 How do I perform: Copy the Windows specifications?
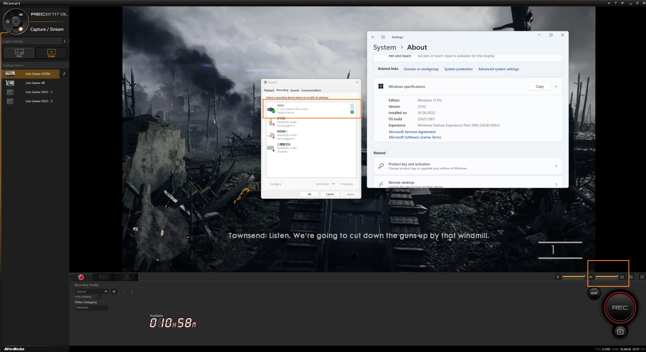pos(539,86)
